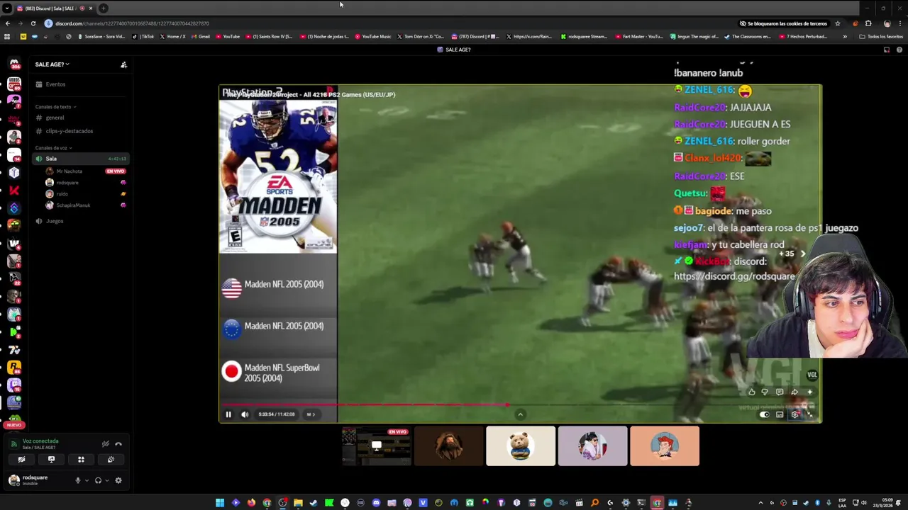Viewport: 908px width, 510px height.
Task: Open a new browser tab
Action: (104, 8)
